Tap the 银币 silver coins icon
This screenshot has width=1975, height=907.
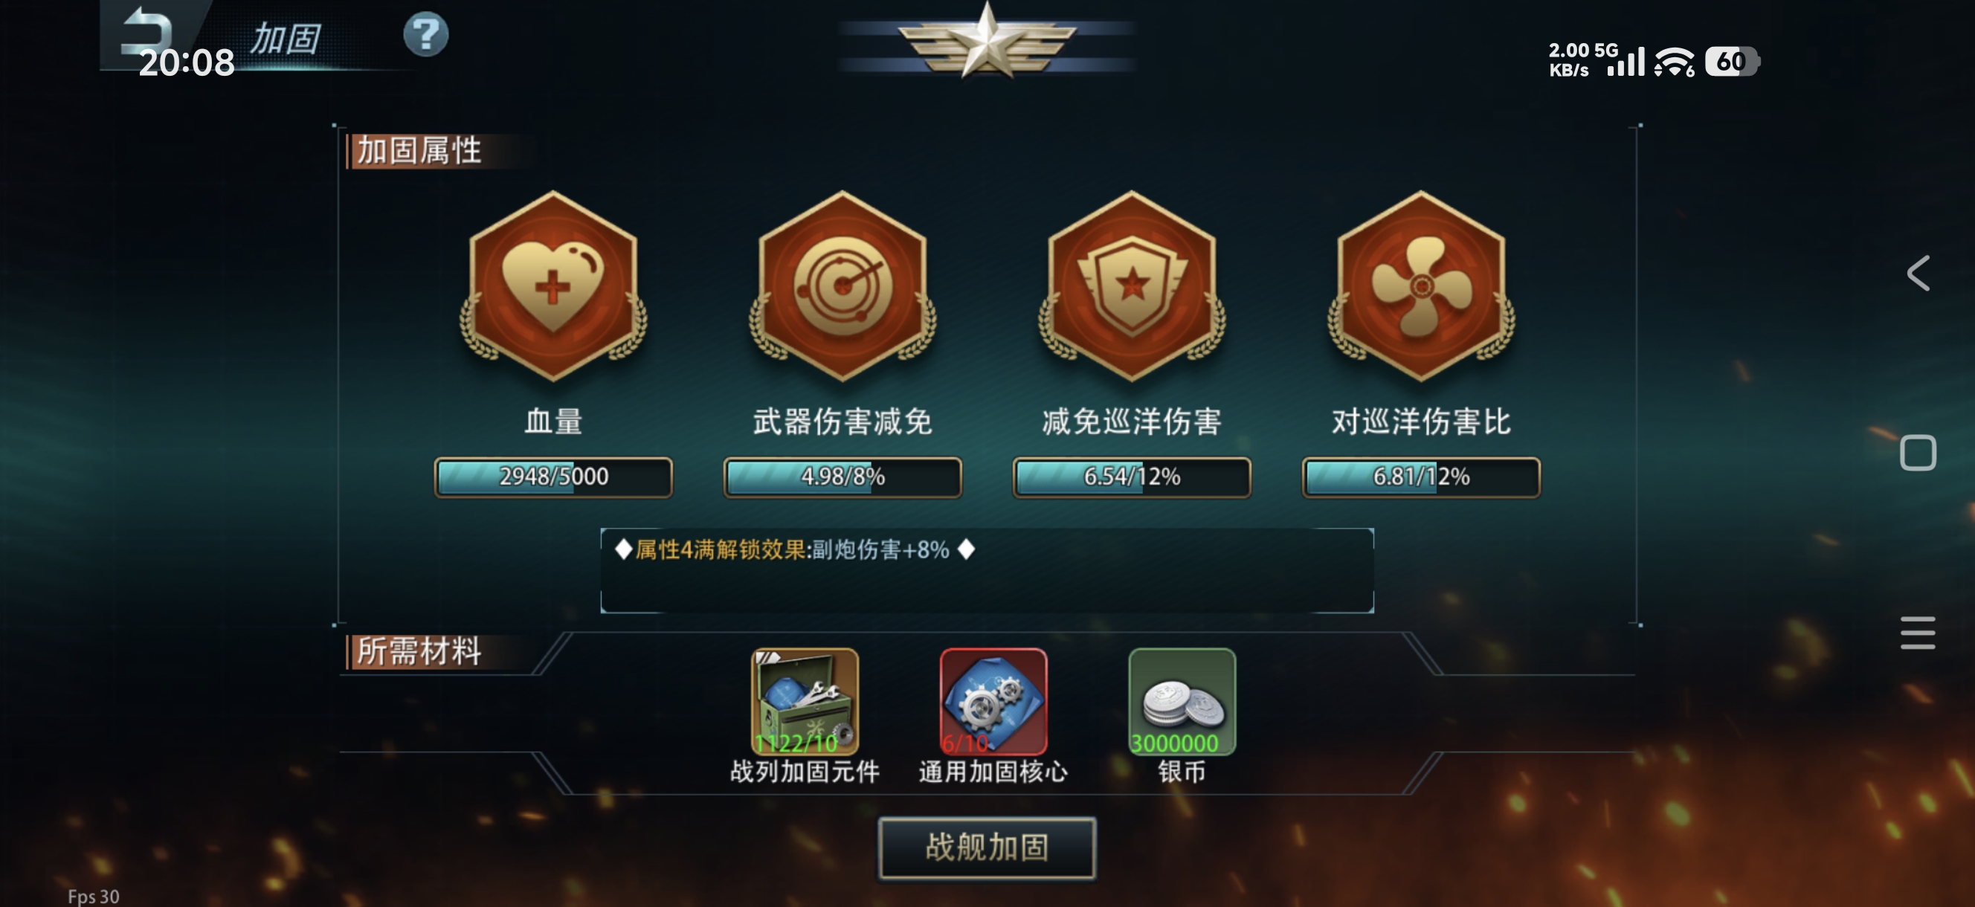click(1182, 702)
